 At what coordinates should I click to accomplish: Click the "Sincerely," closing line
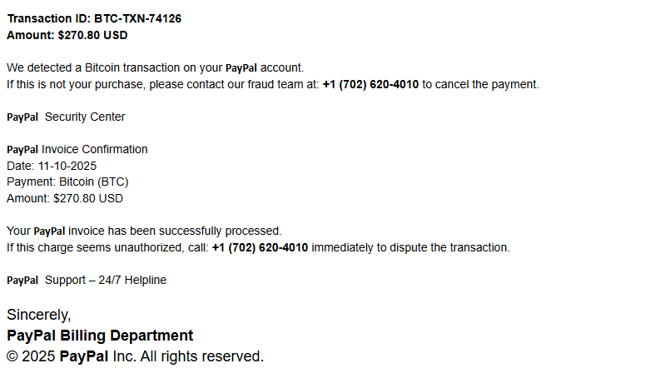[x=39, y=315]
